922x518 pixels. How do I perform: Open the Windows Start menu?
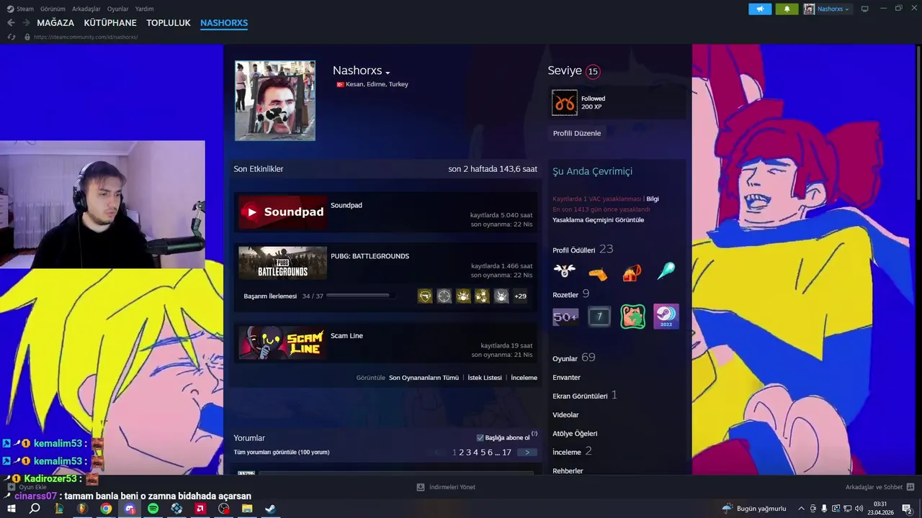pyautogui.click(x=12, y=509)
